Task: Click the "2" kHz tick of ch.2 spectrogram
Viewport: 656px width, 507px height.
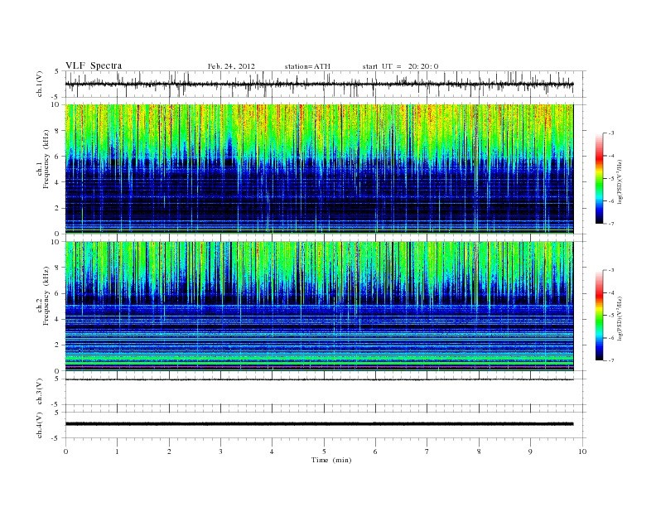Action: coord(58,345)
